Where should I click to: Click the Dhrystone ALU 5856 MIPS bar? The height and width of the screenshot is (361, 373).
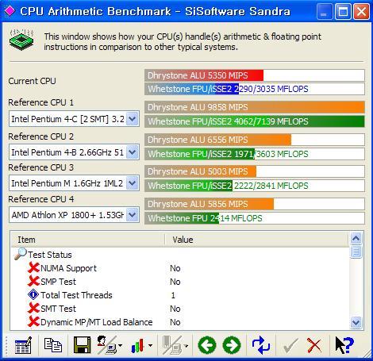point(255,204)
